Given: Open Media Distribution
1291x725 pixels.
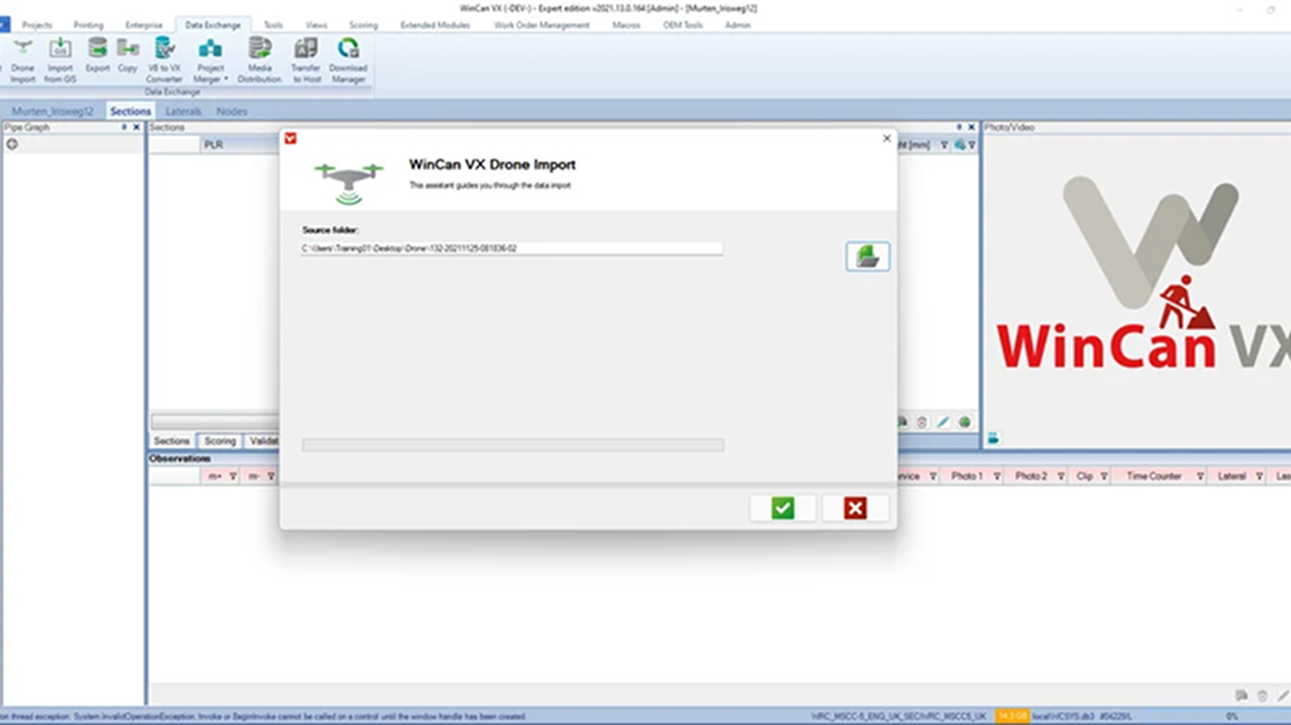Looking at the screenshot, I should (x=260, y=60).
